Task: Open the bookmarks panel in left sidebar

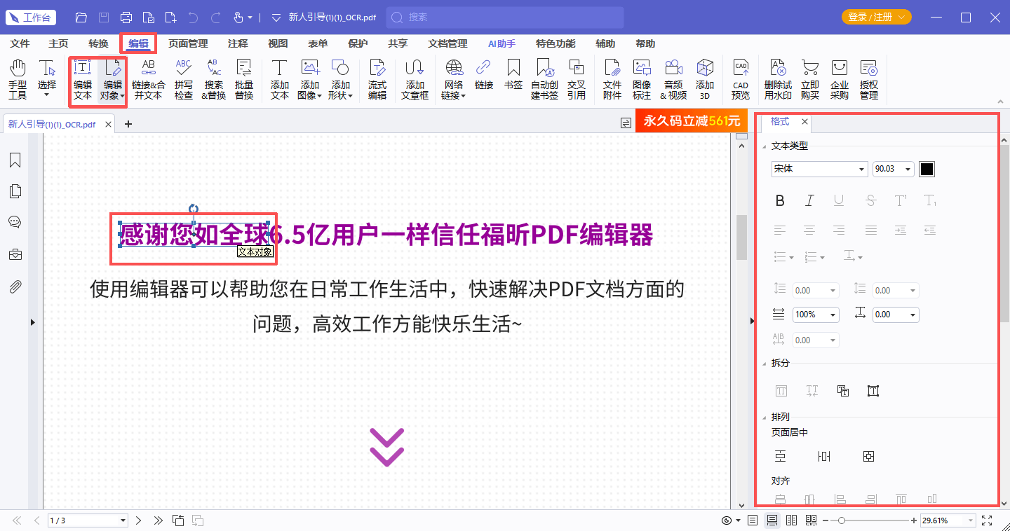Action: click(x=15, y=160)
